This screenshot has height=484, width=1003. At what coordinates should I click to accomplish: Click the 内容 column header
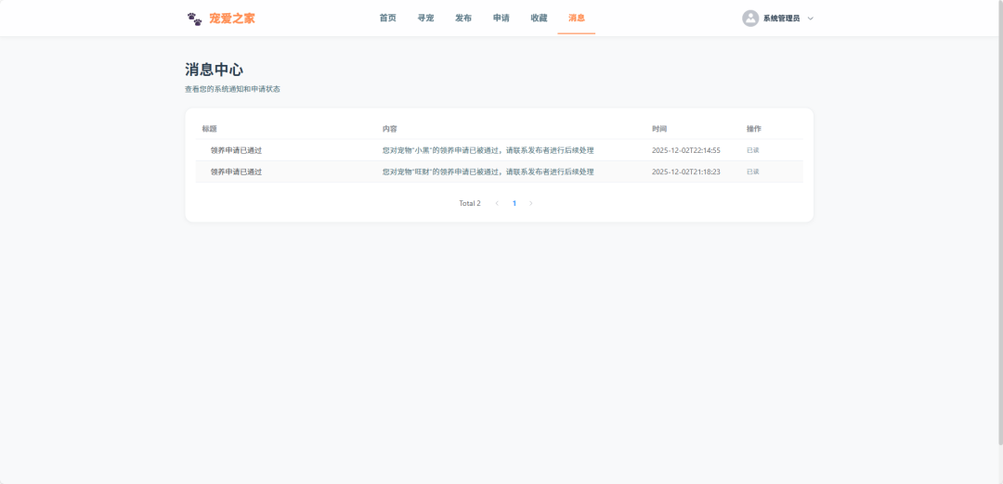389,129
